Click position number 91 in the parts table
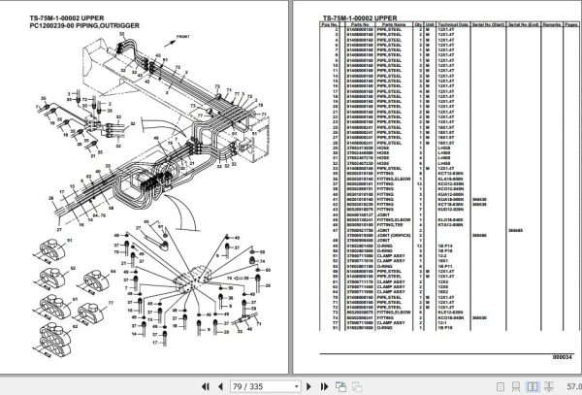 (336, 328)
